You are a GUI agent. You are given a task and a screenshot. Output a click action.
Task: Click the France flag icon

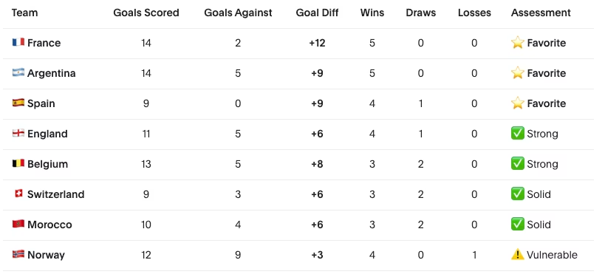coord(18,42)
